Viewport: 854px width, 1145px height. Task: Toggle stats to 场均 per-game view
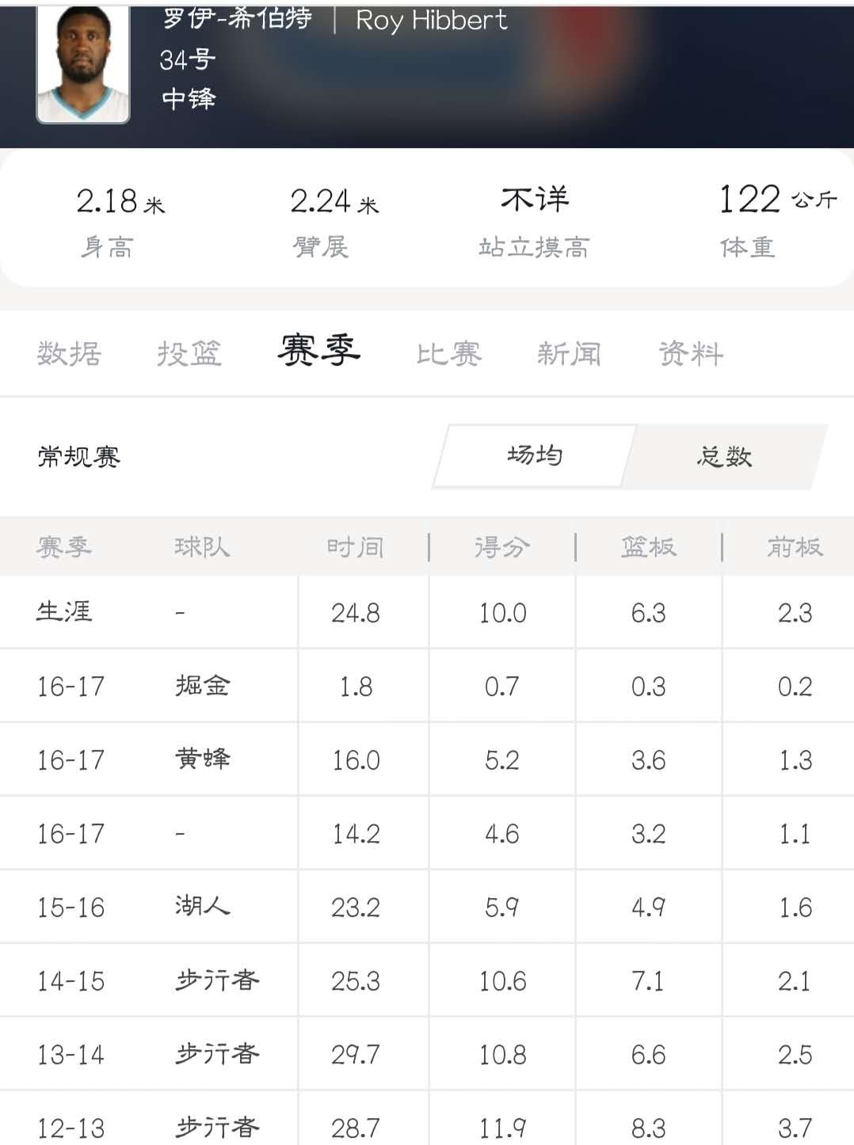click(535, 455)
